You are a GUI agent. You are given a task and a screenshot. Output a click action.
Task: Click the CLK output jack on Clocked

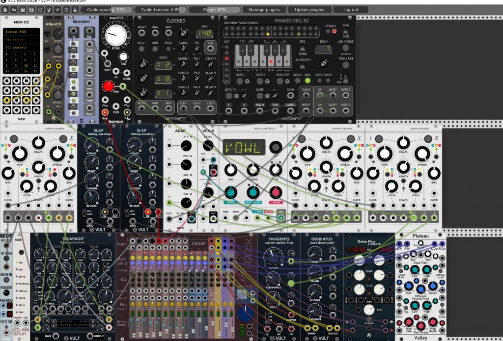click(x=210, y=49)
